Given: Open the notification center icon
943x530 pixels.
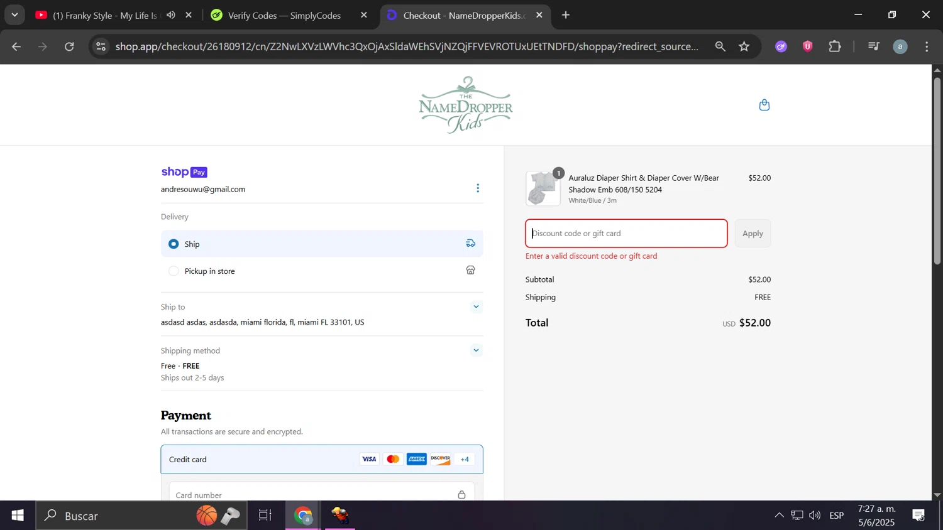Looking at the screenshot, I should pyautogui.click(x=918, y=516).
